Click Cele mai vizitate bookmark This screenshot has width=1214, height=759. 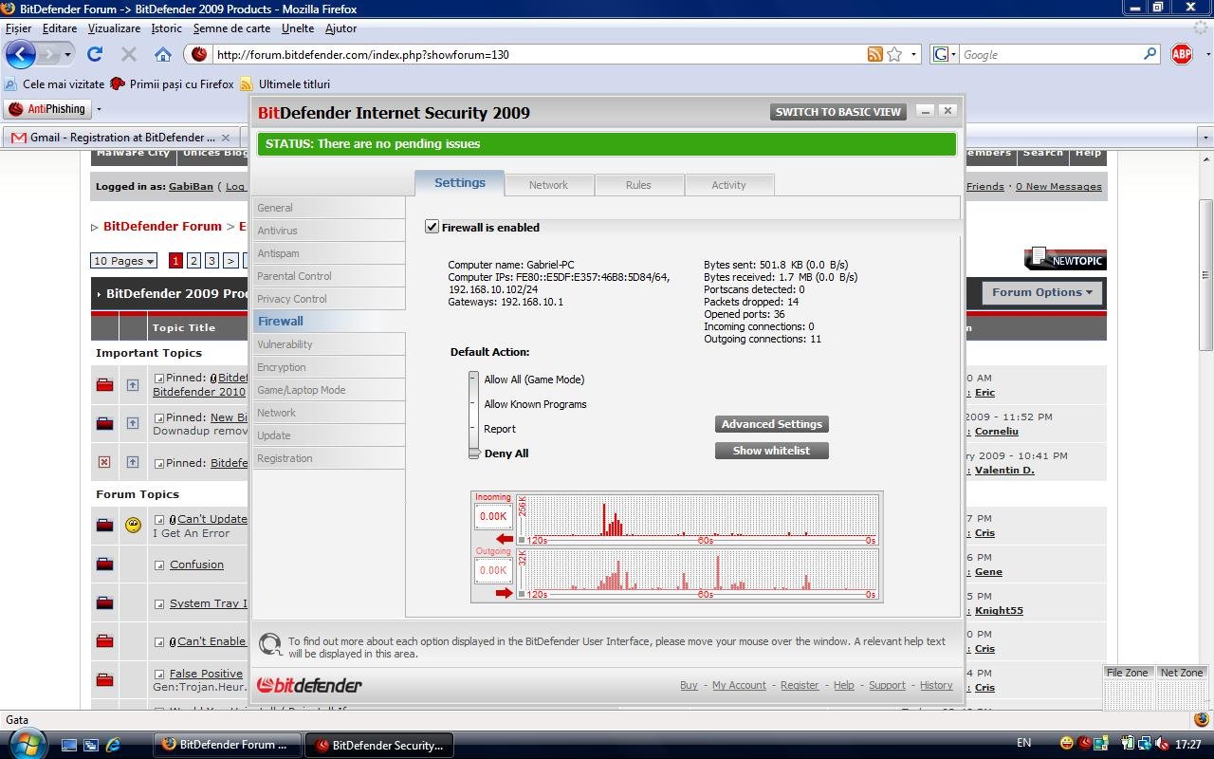pyautogui.click(x=55, y=84)
